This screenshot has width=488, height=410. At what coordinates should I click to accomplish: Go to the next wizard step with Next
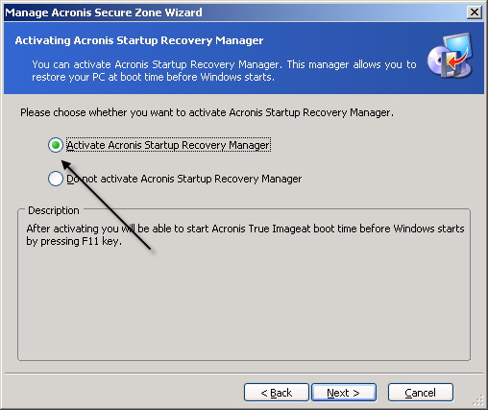(x=344, y=393)
